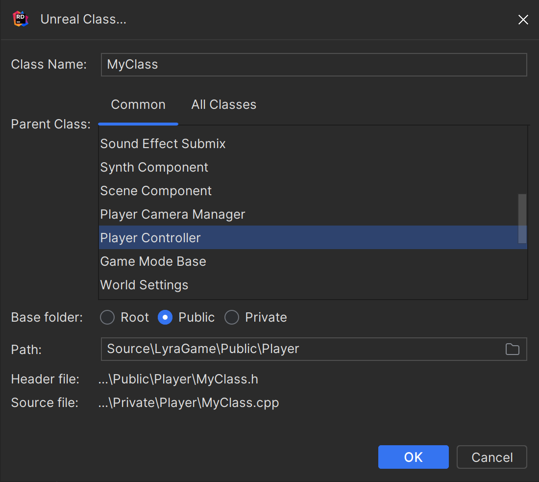The image size is (539, 482).
Task: Click the parent class list scrollbar
Action: click(522, 218)
